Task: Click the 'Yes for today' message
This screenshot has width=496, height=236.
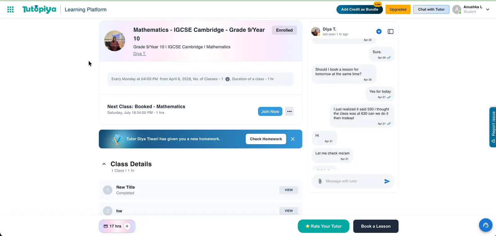Action: tap(380, 94)
